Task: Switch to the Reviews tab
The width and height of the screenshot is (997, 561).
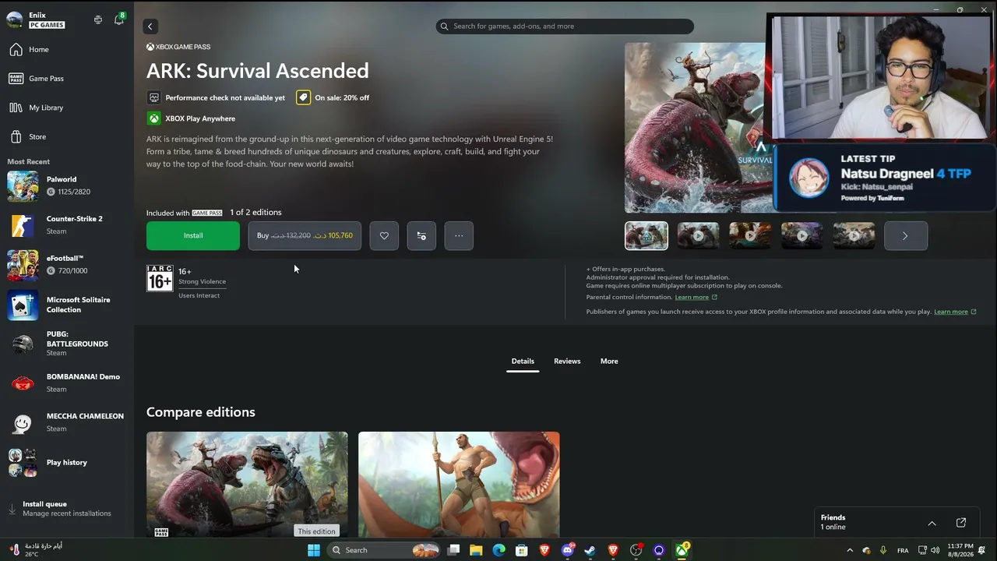Action: (567, 362)
